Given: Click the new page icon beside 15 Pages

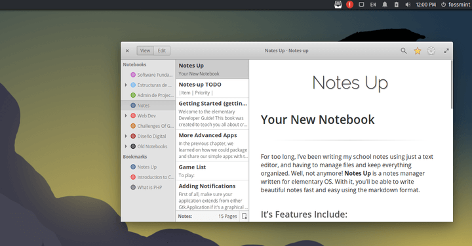Looking at the screenshot, I should tap(245, 216).
